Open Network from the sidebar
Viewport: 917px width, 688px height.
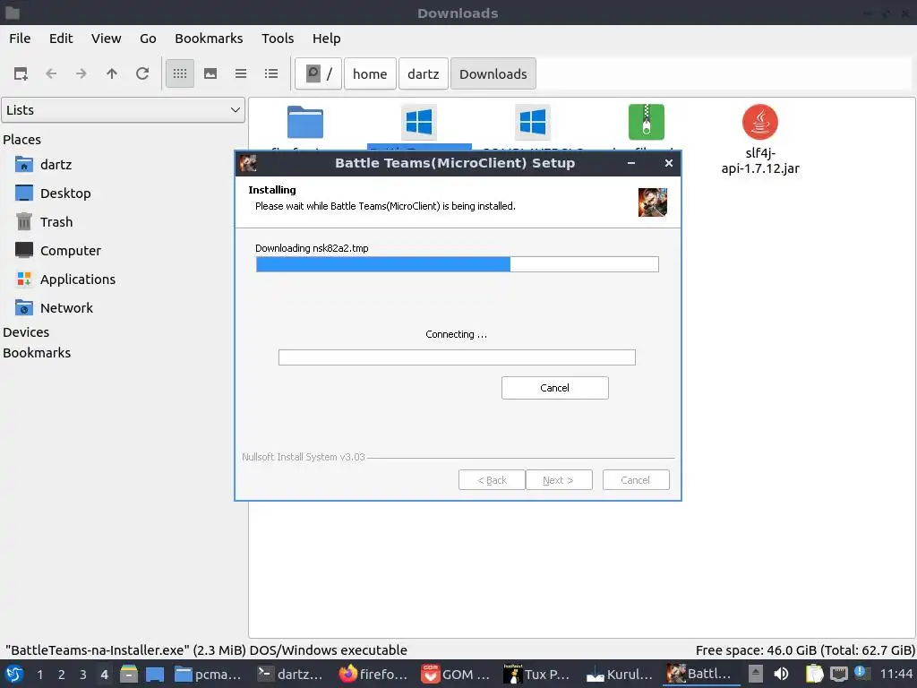tap(55, 308)
